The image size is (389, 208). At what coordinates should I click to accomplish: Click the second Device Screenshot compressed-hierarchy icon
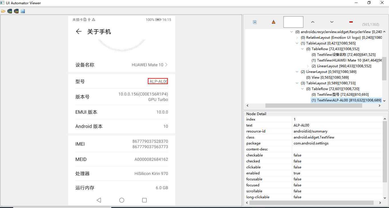click(16, 11)
